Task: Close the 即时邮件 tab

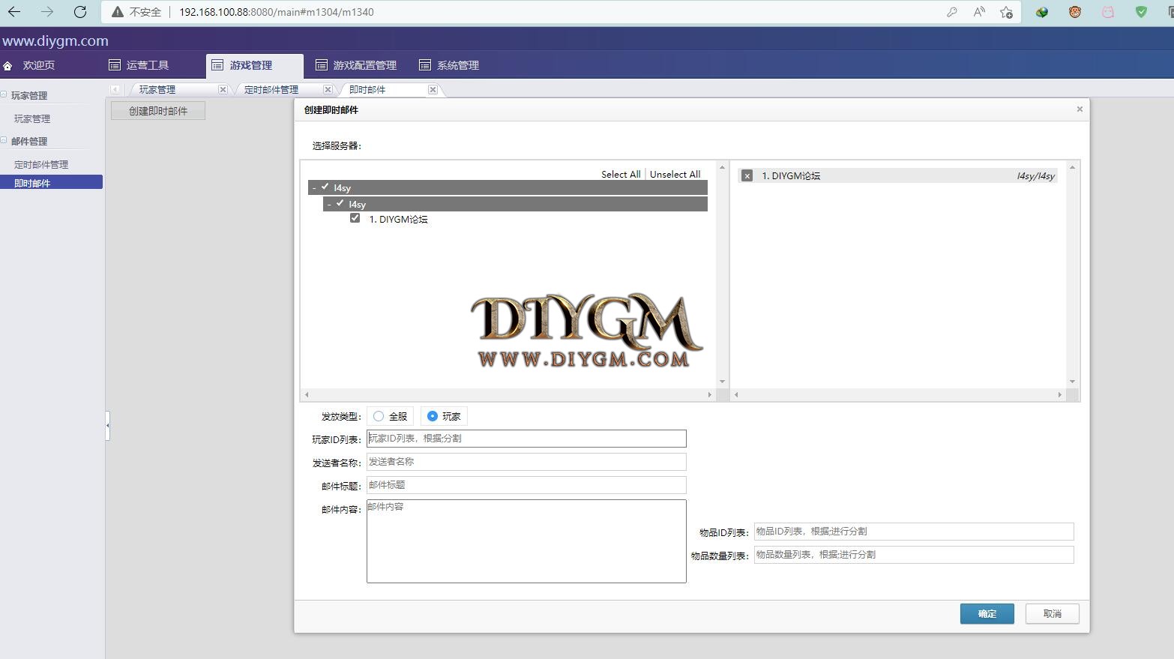Action: pos(433,89)
